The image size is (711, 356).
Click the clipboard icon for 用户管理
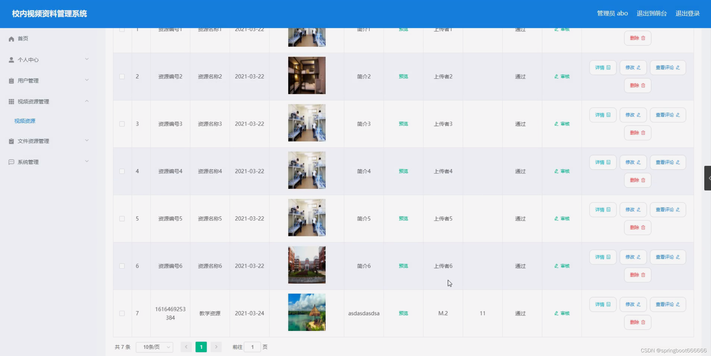11,81
